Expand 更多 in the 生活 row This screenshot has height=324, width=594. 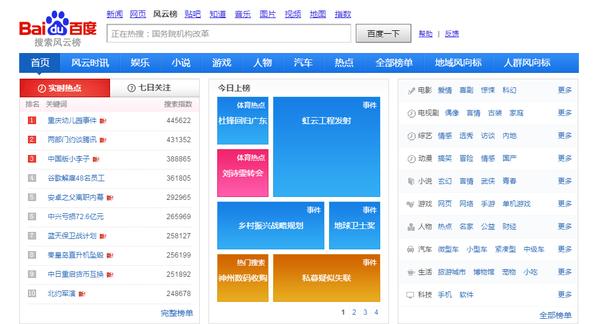(x=564, y=272)
